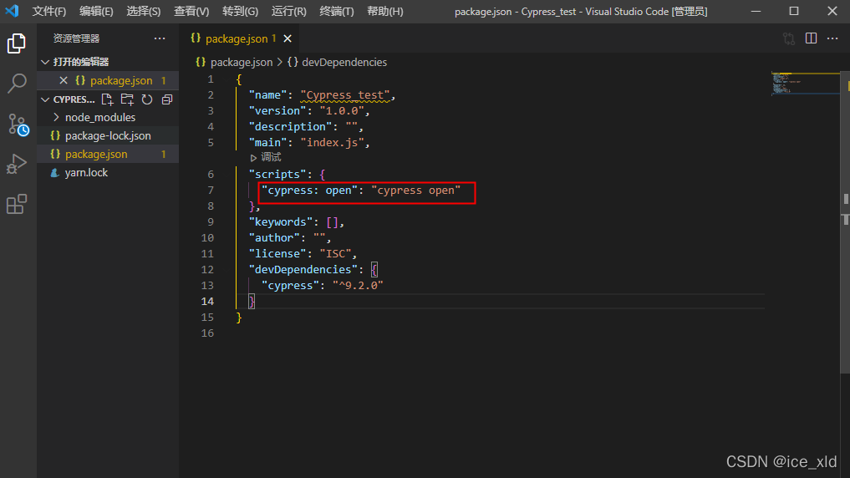Click the 调试 debug codelens link
Screen dimensions: 850x478
[x=270, y=157]
